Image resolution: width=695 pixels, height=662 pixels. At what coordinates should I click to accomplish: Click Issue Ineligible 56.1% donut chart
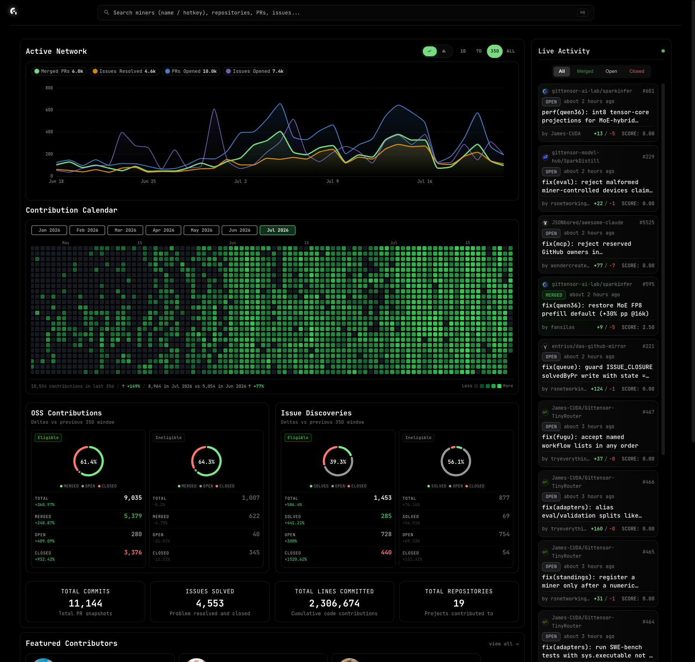456,461
